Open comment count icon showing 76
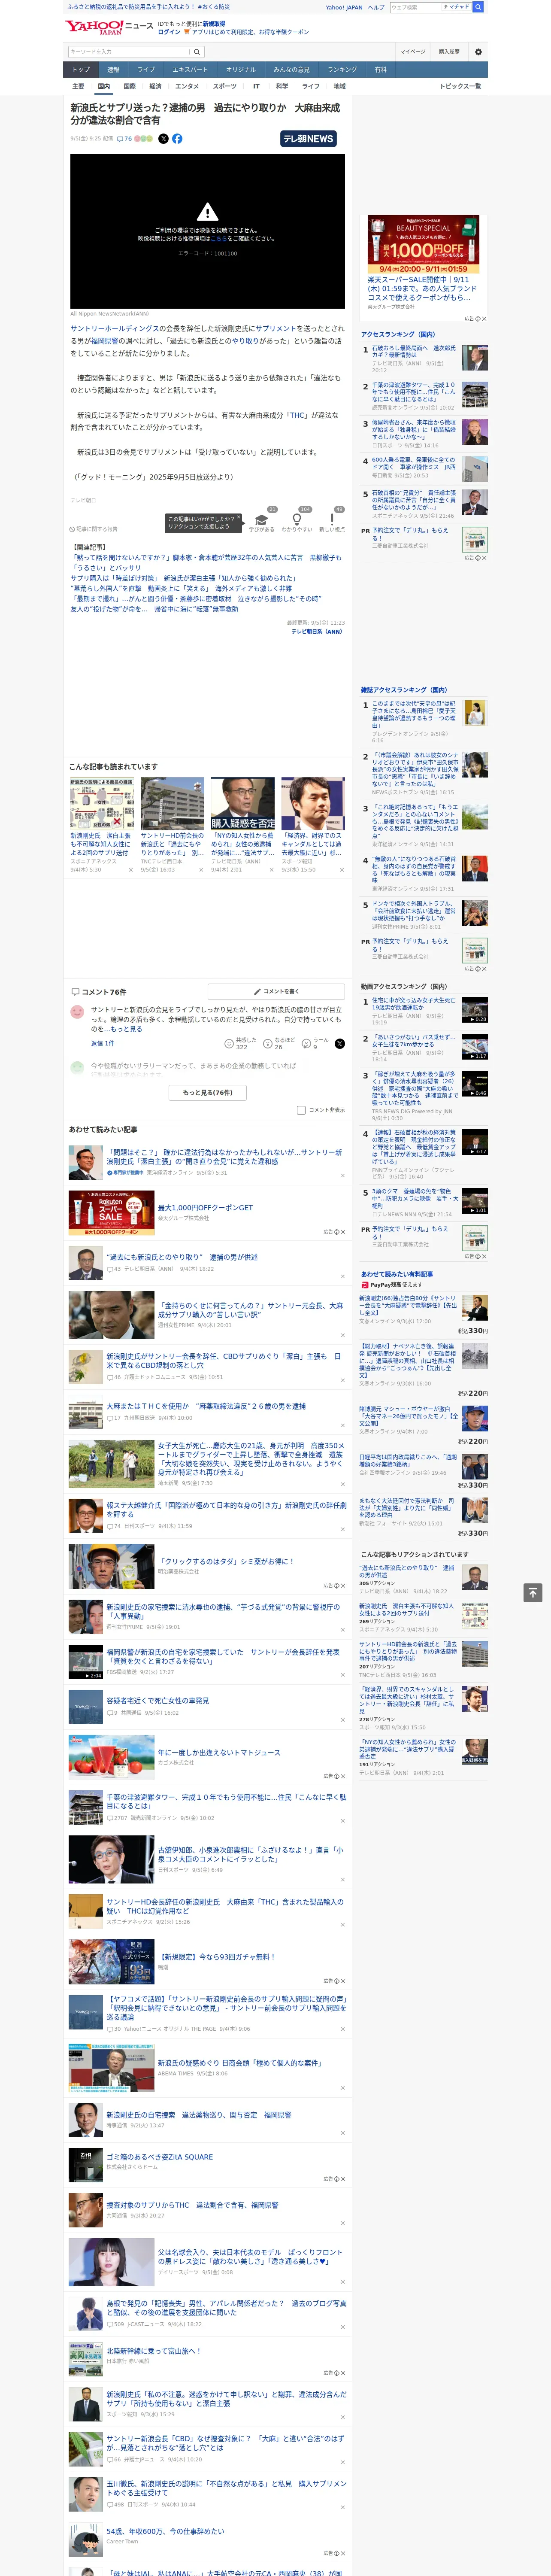The width and height of the screenshot is (551, 2576). [125, 139]
